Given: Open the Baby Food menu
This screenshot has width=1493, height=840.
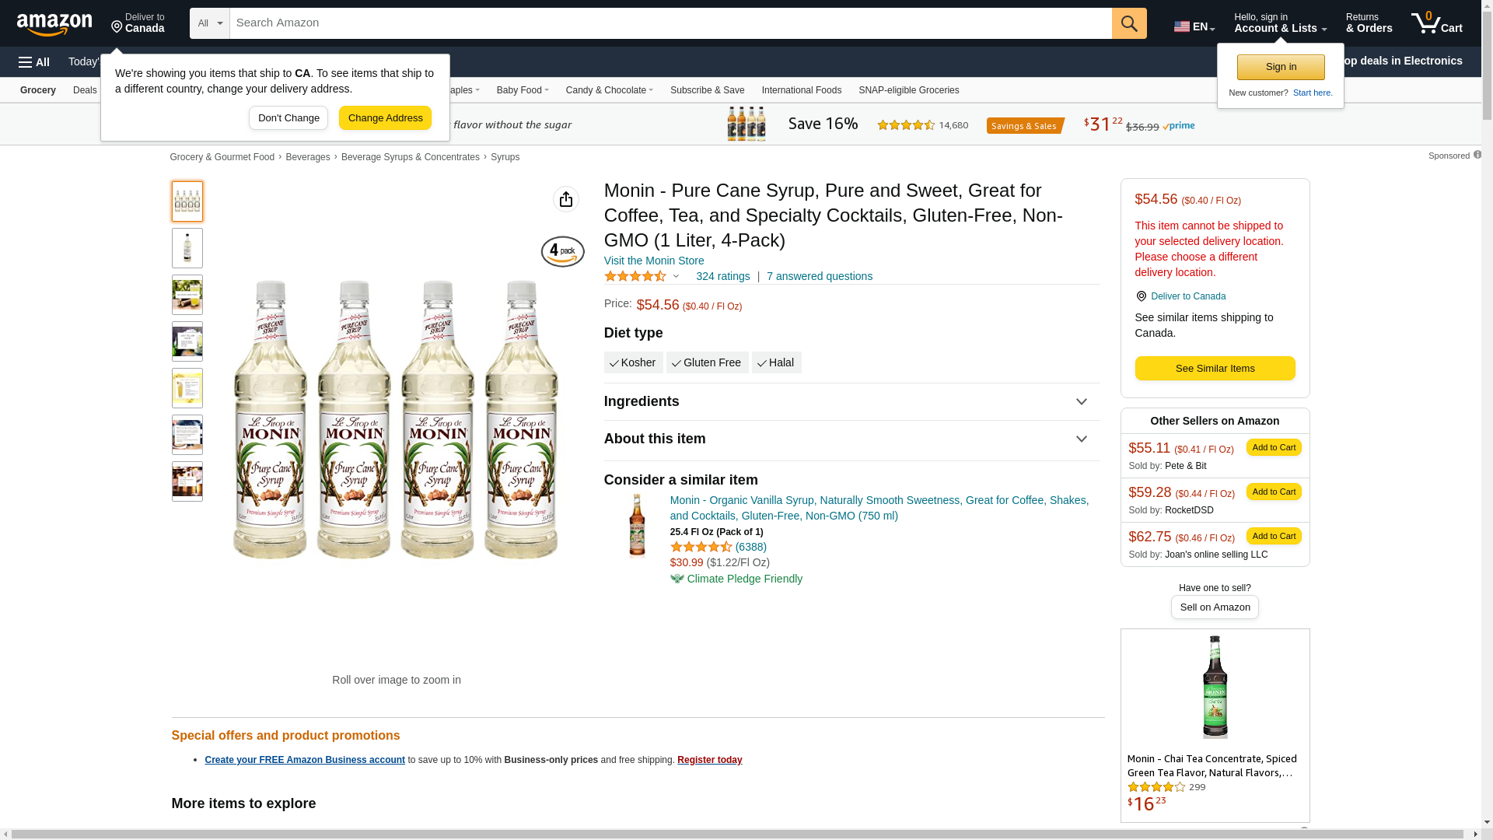Looking at the screenshot, I should (522, 90).
